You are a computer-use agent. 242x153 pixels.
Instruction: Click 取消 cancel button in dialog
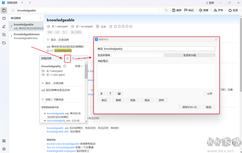tap(208, 107)
